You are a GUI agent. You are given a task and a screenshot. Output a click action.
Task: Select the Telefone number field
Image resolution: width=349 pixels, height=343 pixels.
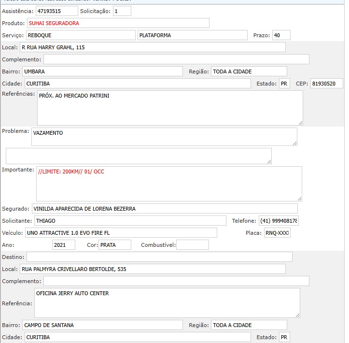279,221
